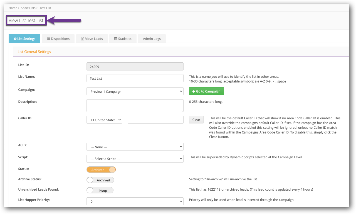The height and width of the screenshot is (214, 356).
Task: Select the United States country code dropdown
Action: (104, 119)
